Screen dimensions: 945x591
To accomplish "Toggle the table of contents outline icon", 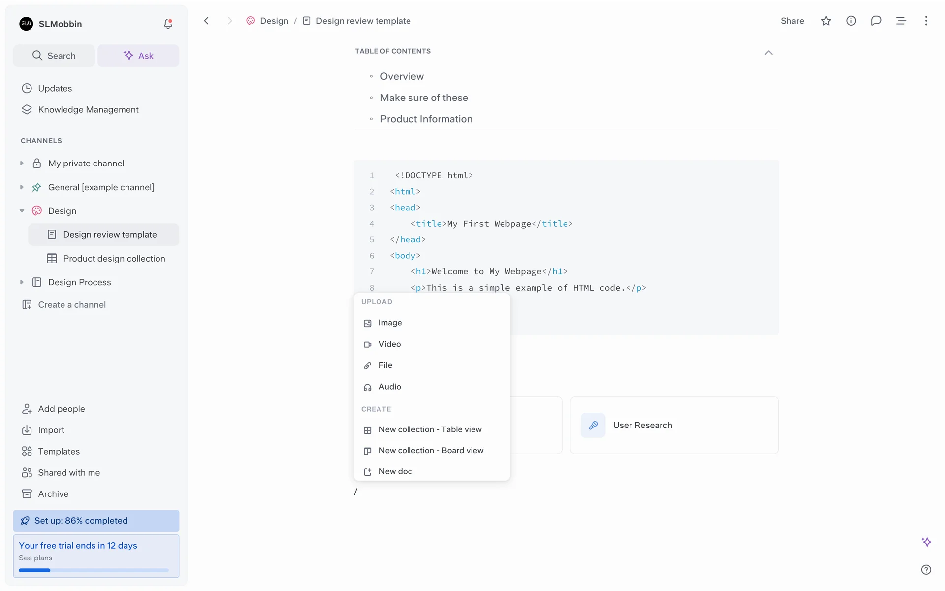I will point(901,21).
